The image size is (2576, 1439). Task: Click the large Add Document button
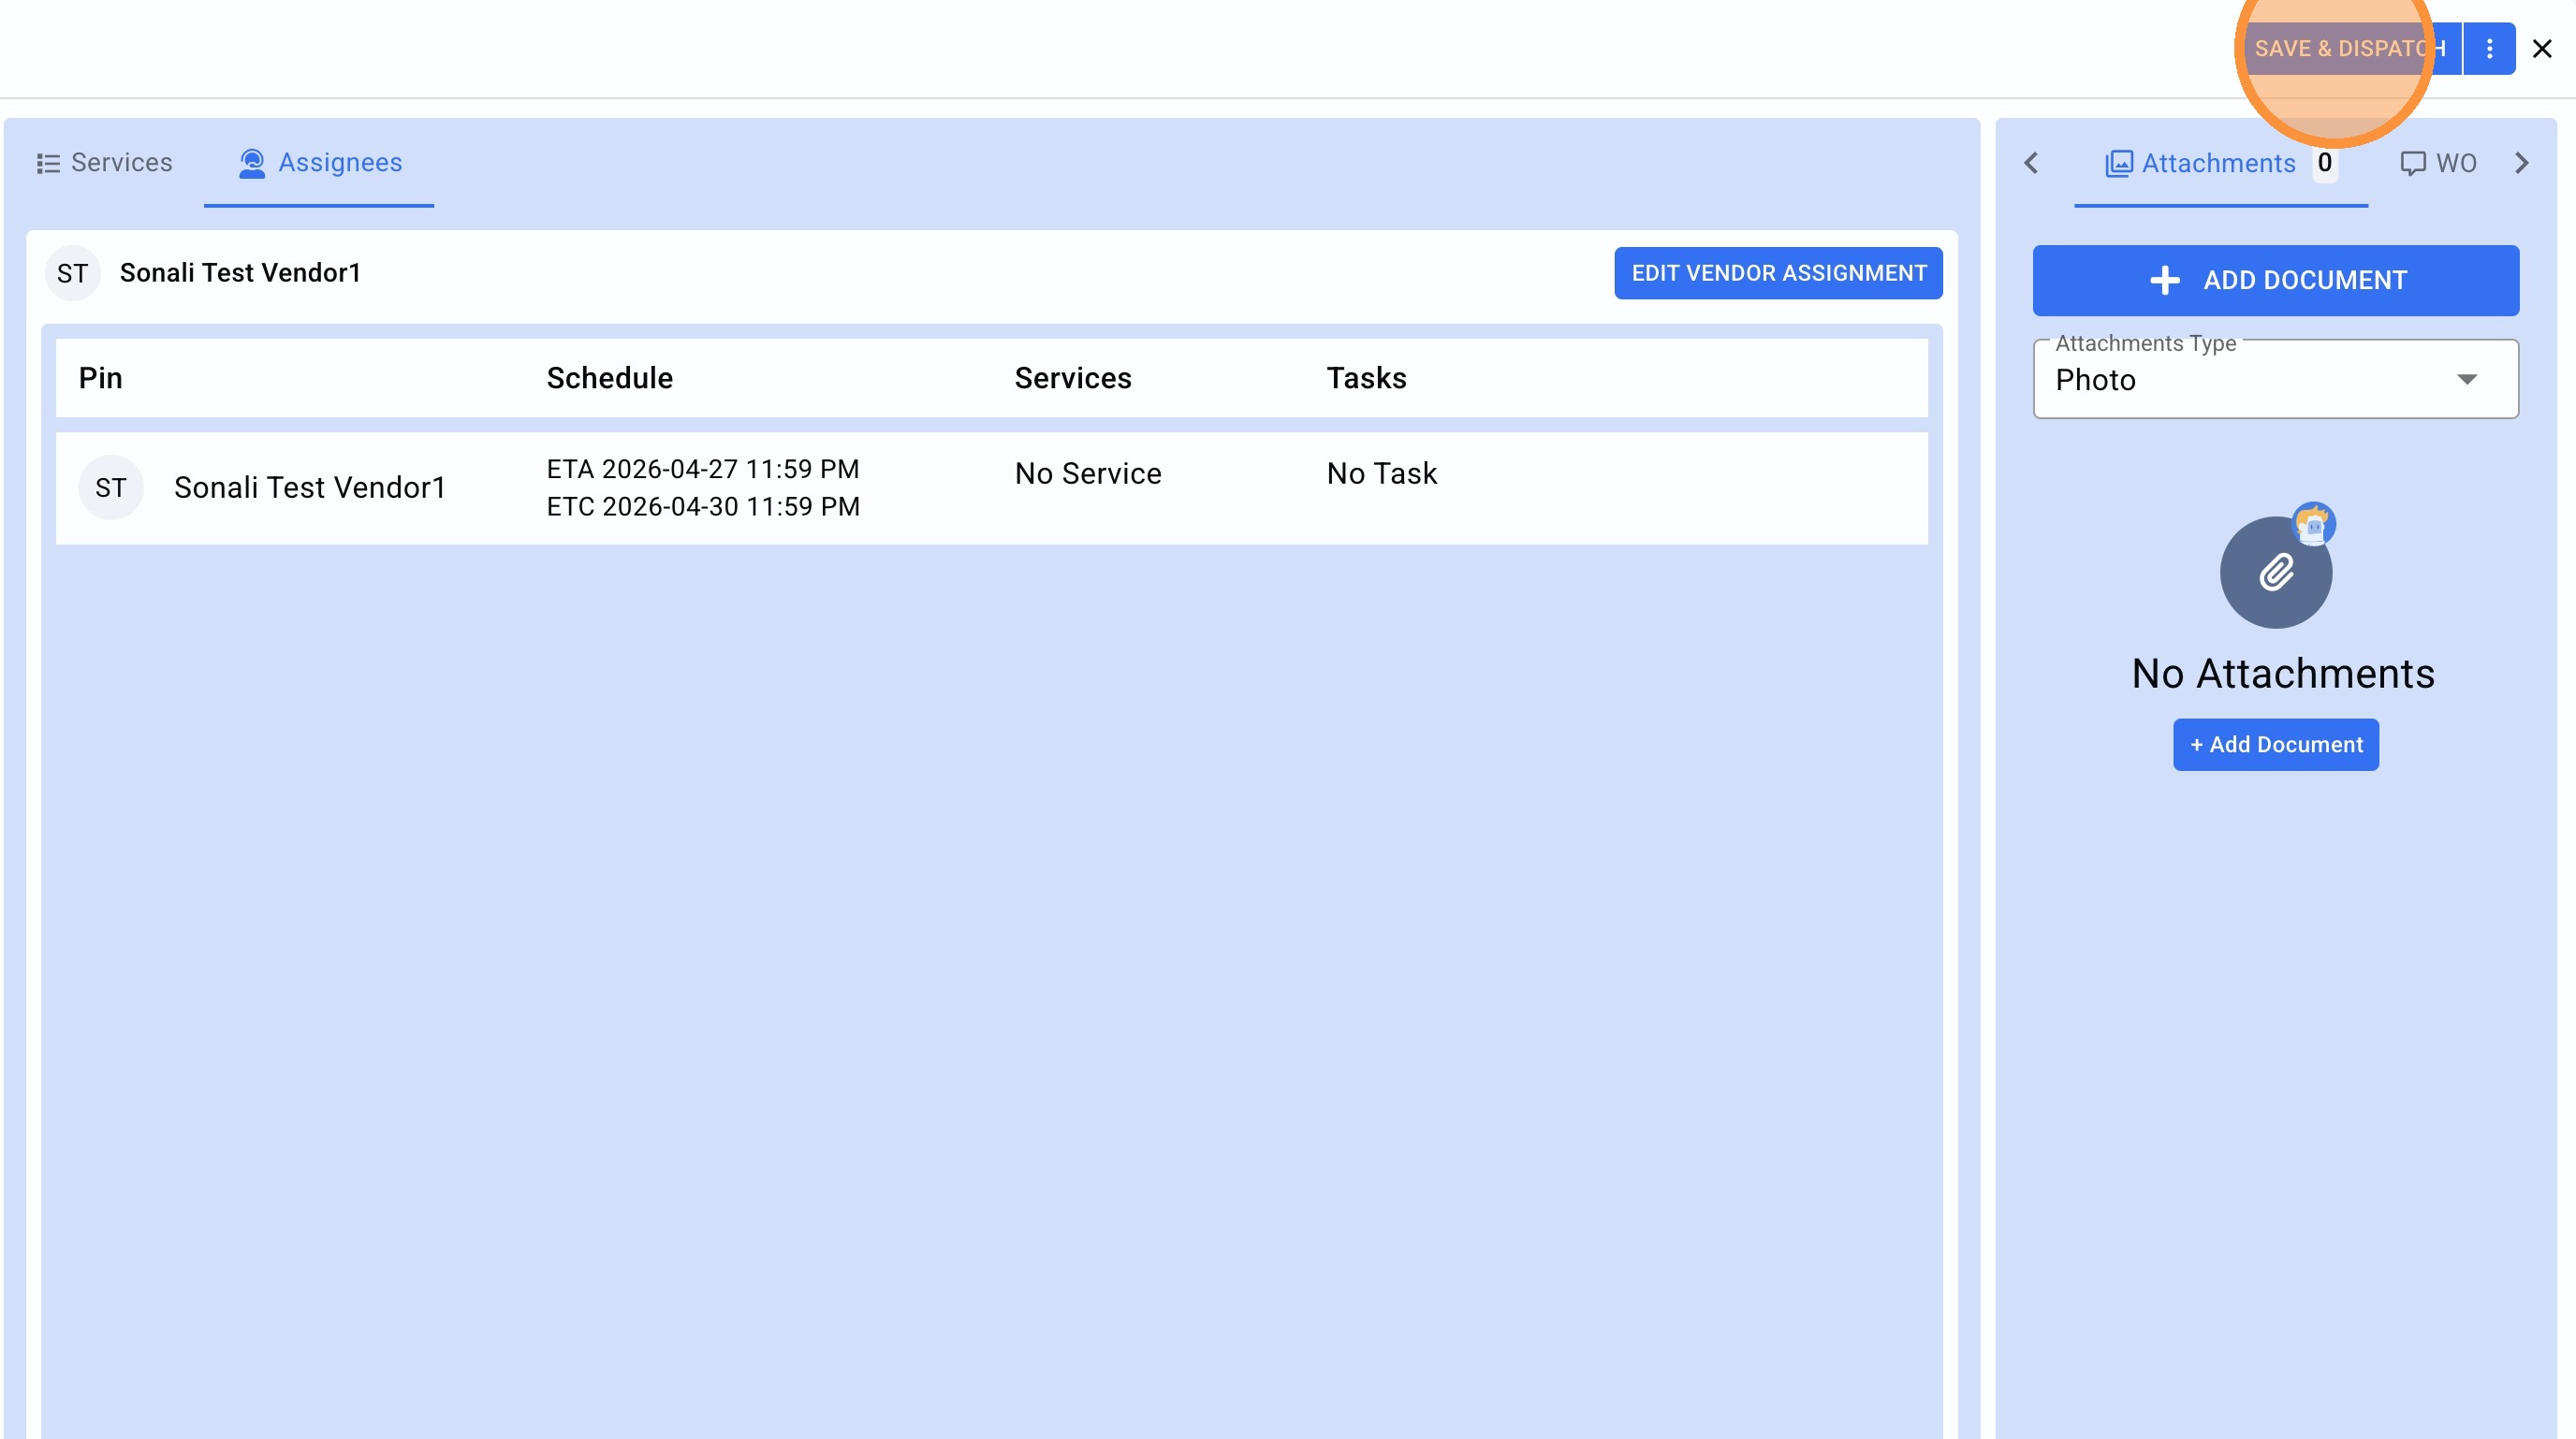2275,280
